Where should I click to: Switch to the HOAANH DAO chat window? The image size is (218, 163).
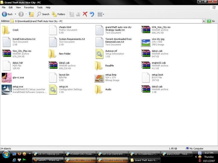pos(80,154)
